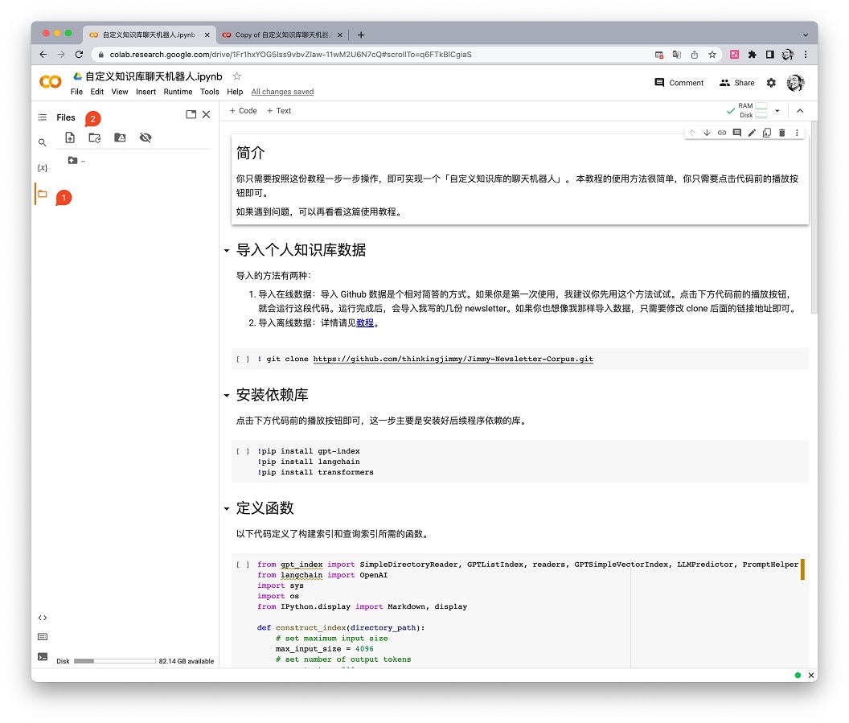The image size is (849, 723).
Task: Toggle show hidden files eye icon
Action: tap(146, 138)
